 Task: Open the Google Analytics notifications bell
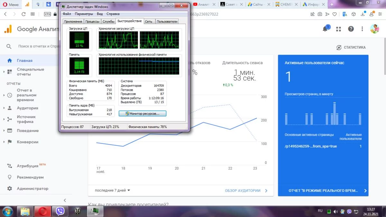[325, 29]
